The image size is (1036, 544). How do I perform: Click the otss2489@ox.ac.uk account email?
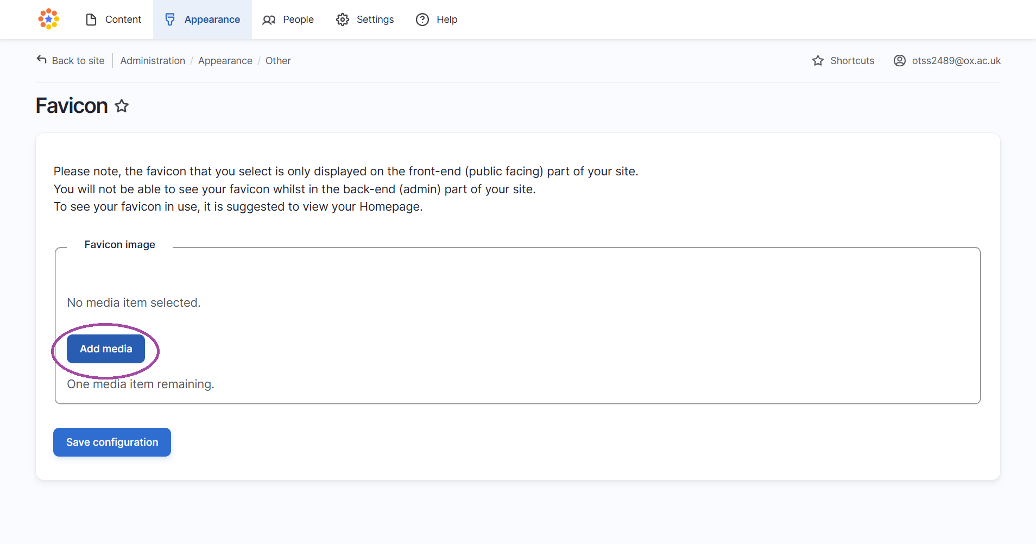pyautogui.click(x=957, y=60)
